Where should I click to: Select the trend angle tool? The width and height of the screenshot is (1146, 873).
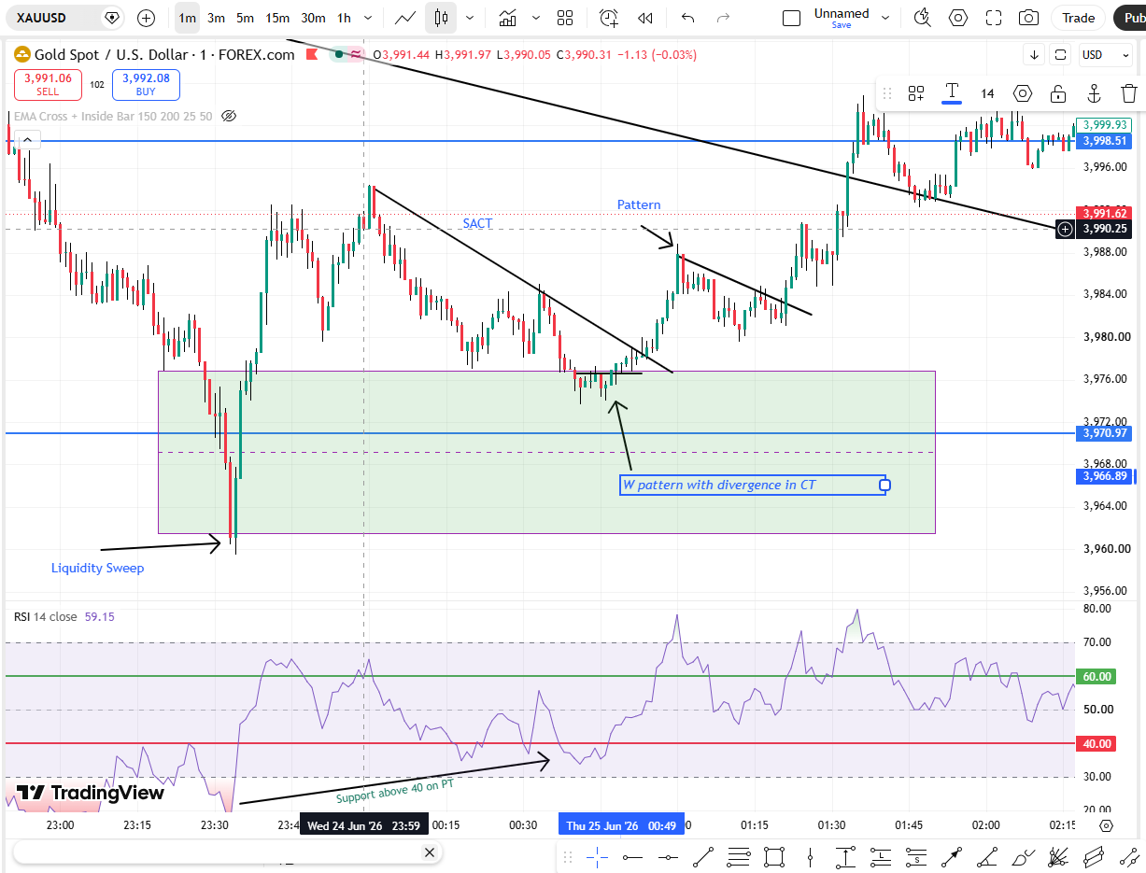[x=988, y=856]
